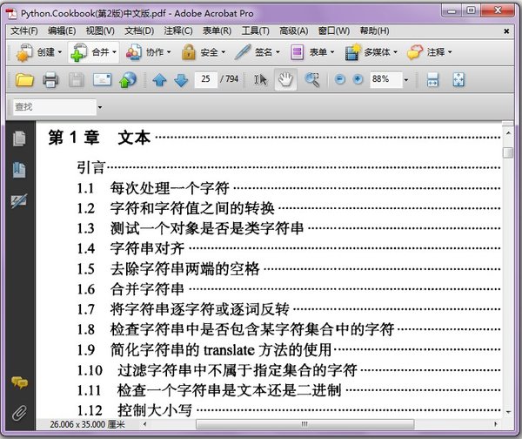Click the Save floppy disk icon
522x439 pixels.
click(77, 79)
